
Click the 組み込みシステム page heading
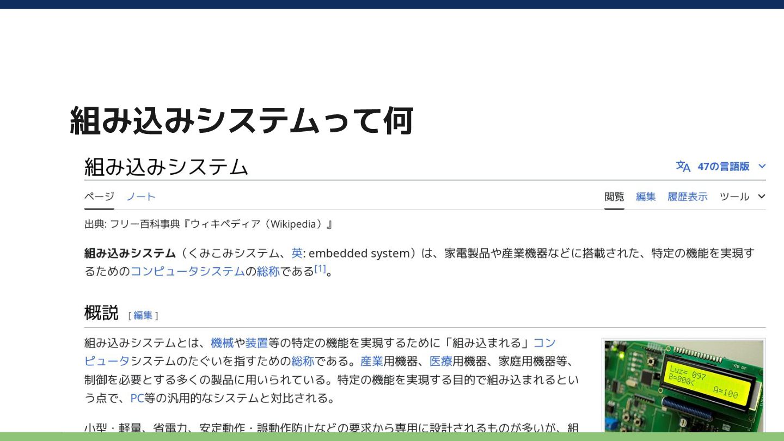click(166, 167)
